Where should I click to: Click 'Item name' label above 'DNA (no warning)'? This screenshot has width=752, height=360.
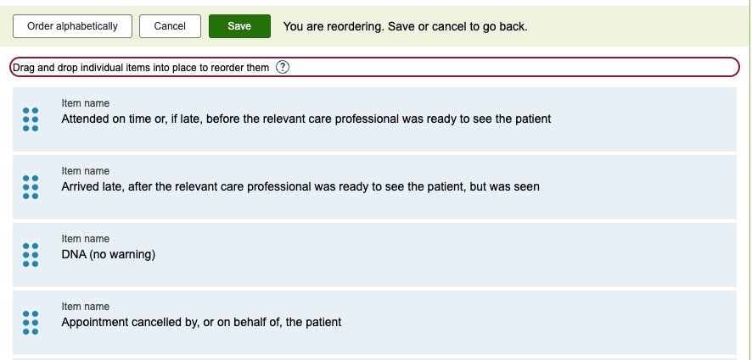pos(85,239)
